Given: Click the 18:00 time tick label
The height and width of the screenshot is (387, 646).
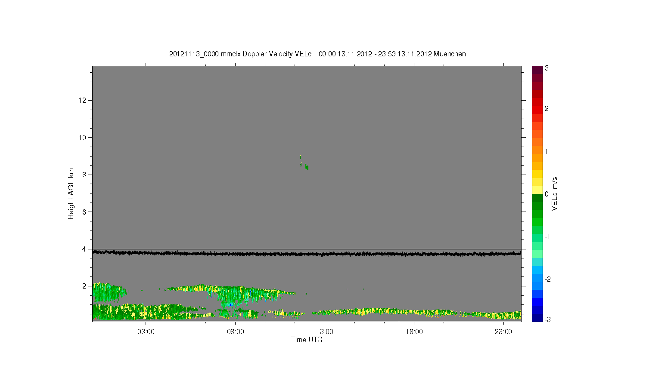Looking at the screenshot, I should click(414, 332).
